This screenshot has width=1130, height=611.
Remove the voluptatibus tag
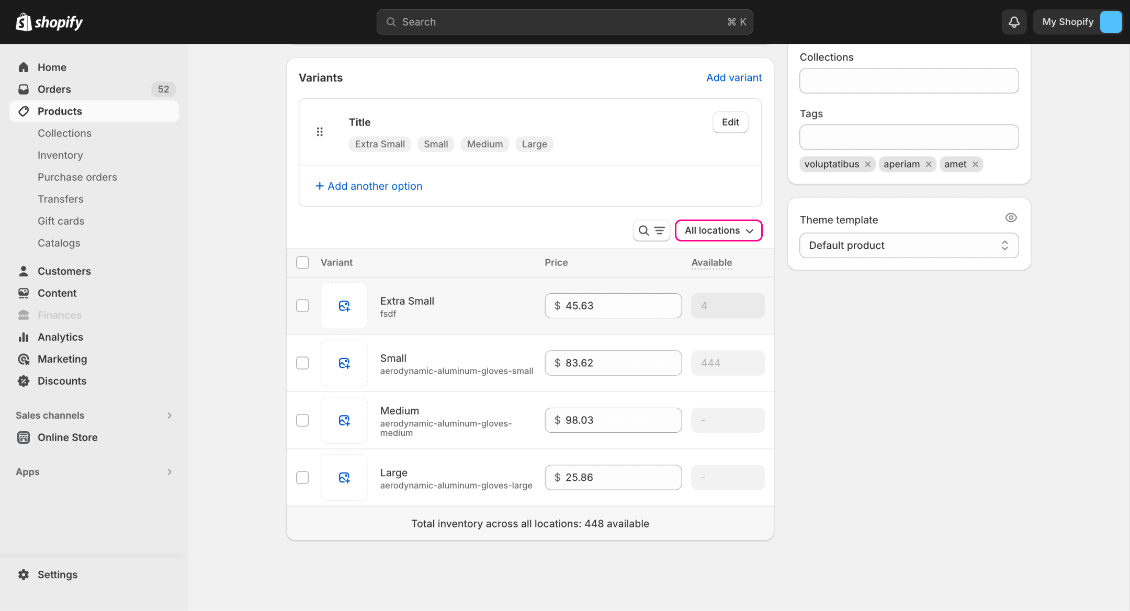click(x=868, y=164)
